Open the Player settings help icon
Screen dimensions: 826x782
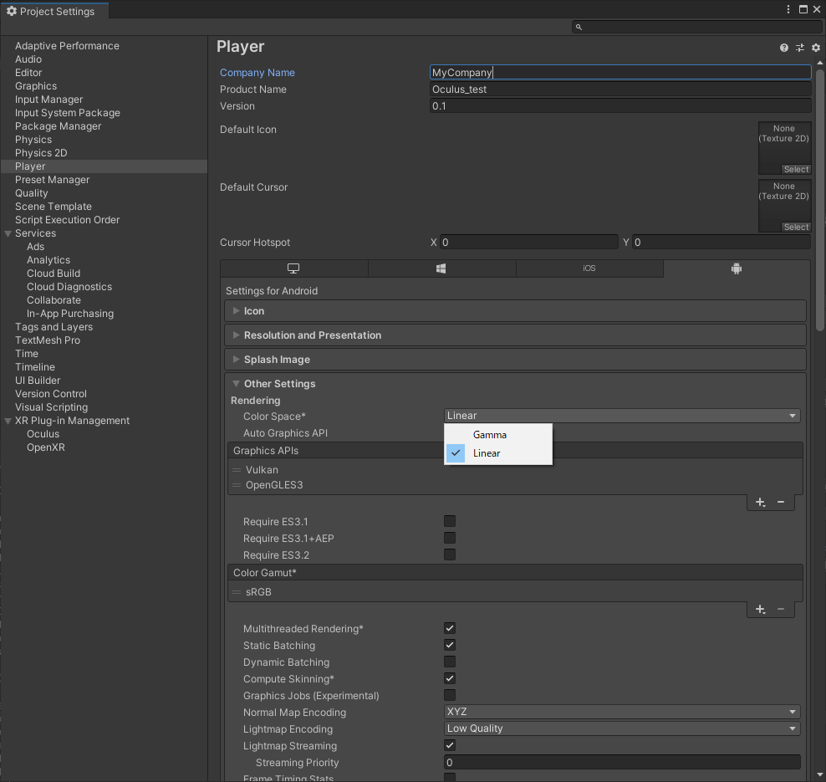click(x=784, y=48)
